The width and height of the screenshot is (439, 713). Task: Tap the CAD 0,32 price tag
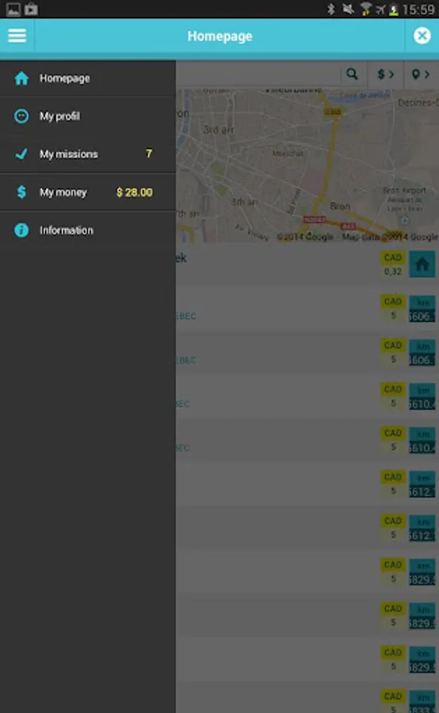(x=392, y=264)
